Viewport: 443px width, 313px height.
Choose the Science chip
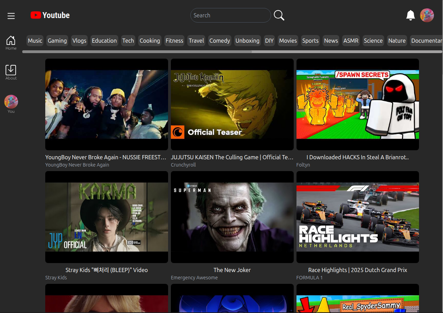pos(373,41)
